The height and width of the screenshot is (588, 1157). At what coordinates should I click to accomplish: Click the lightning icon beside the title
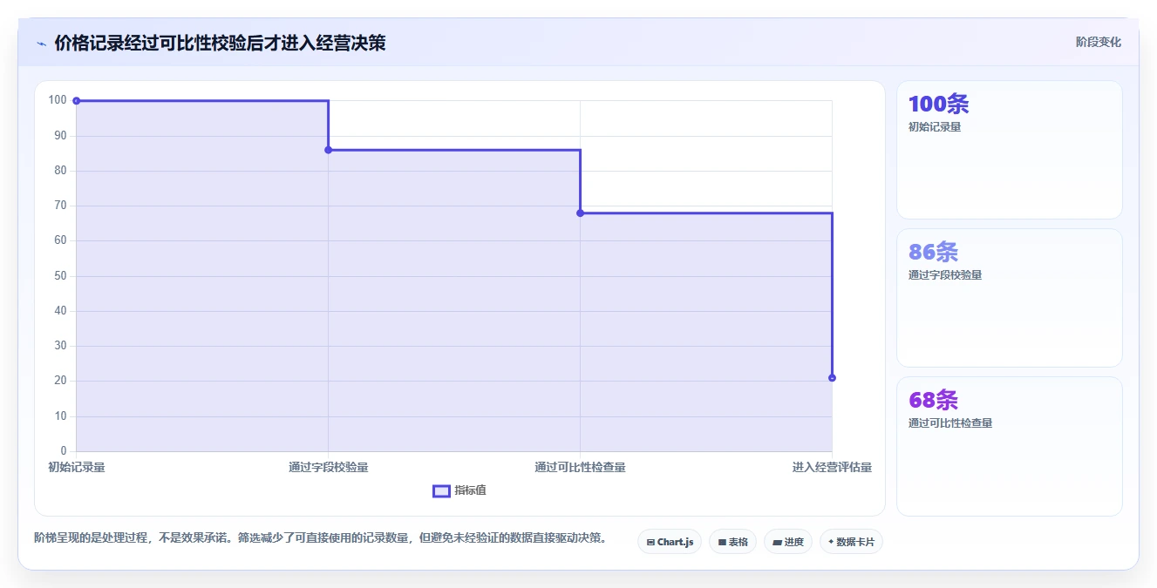tap(41, 44)
